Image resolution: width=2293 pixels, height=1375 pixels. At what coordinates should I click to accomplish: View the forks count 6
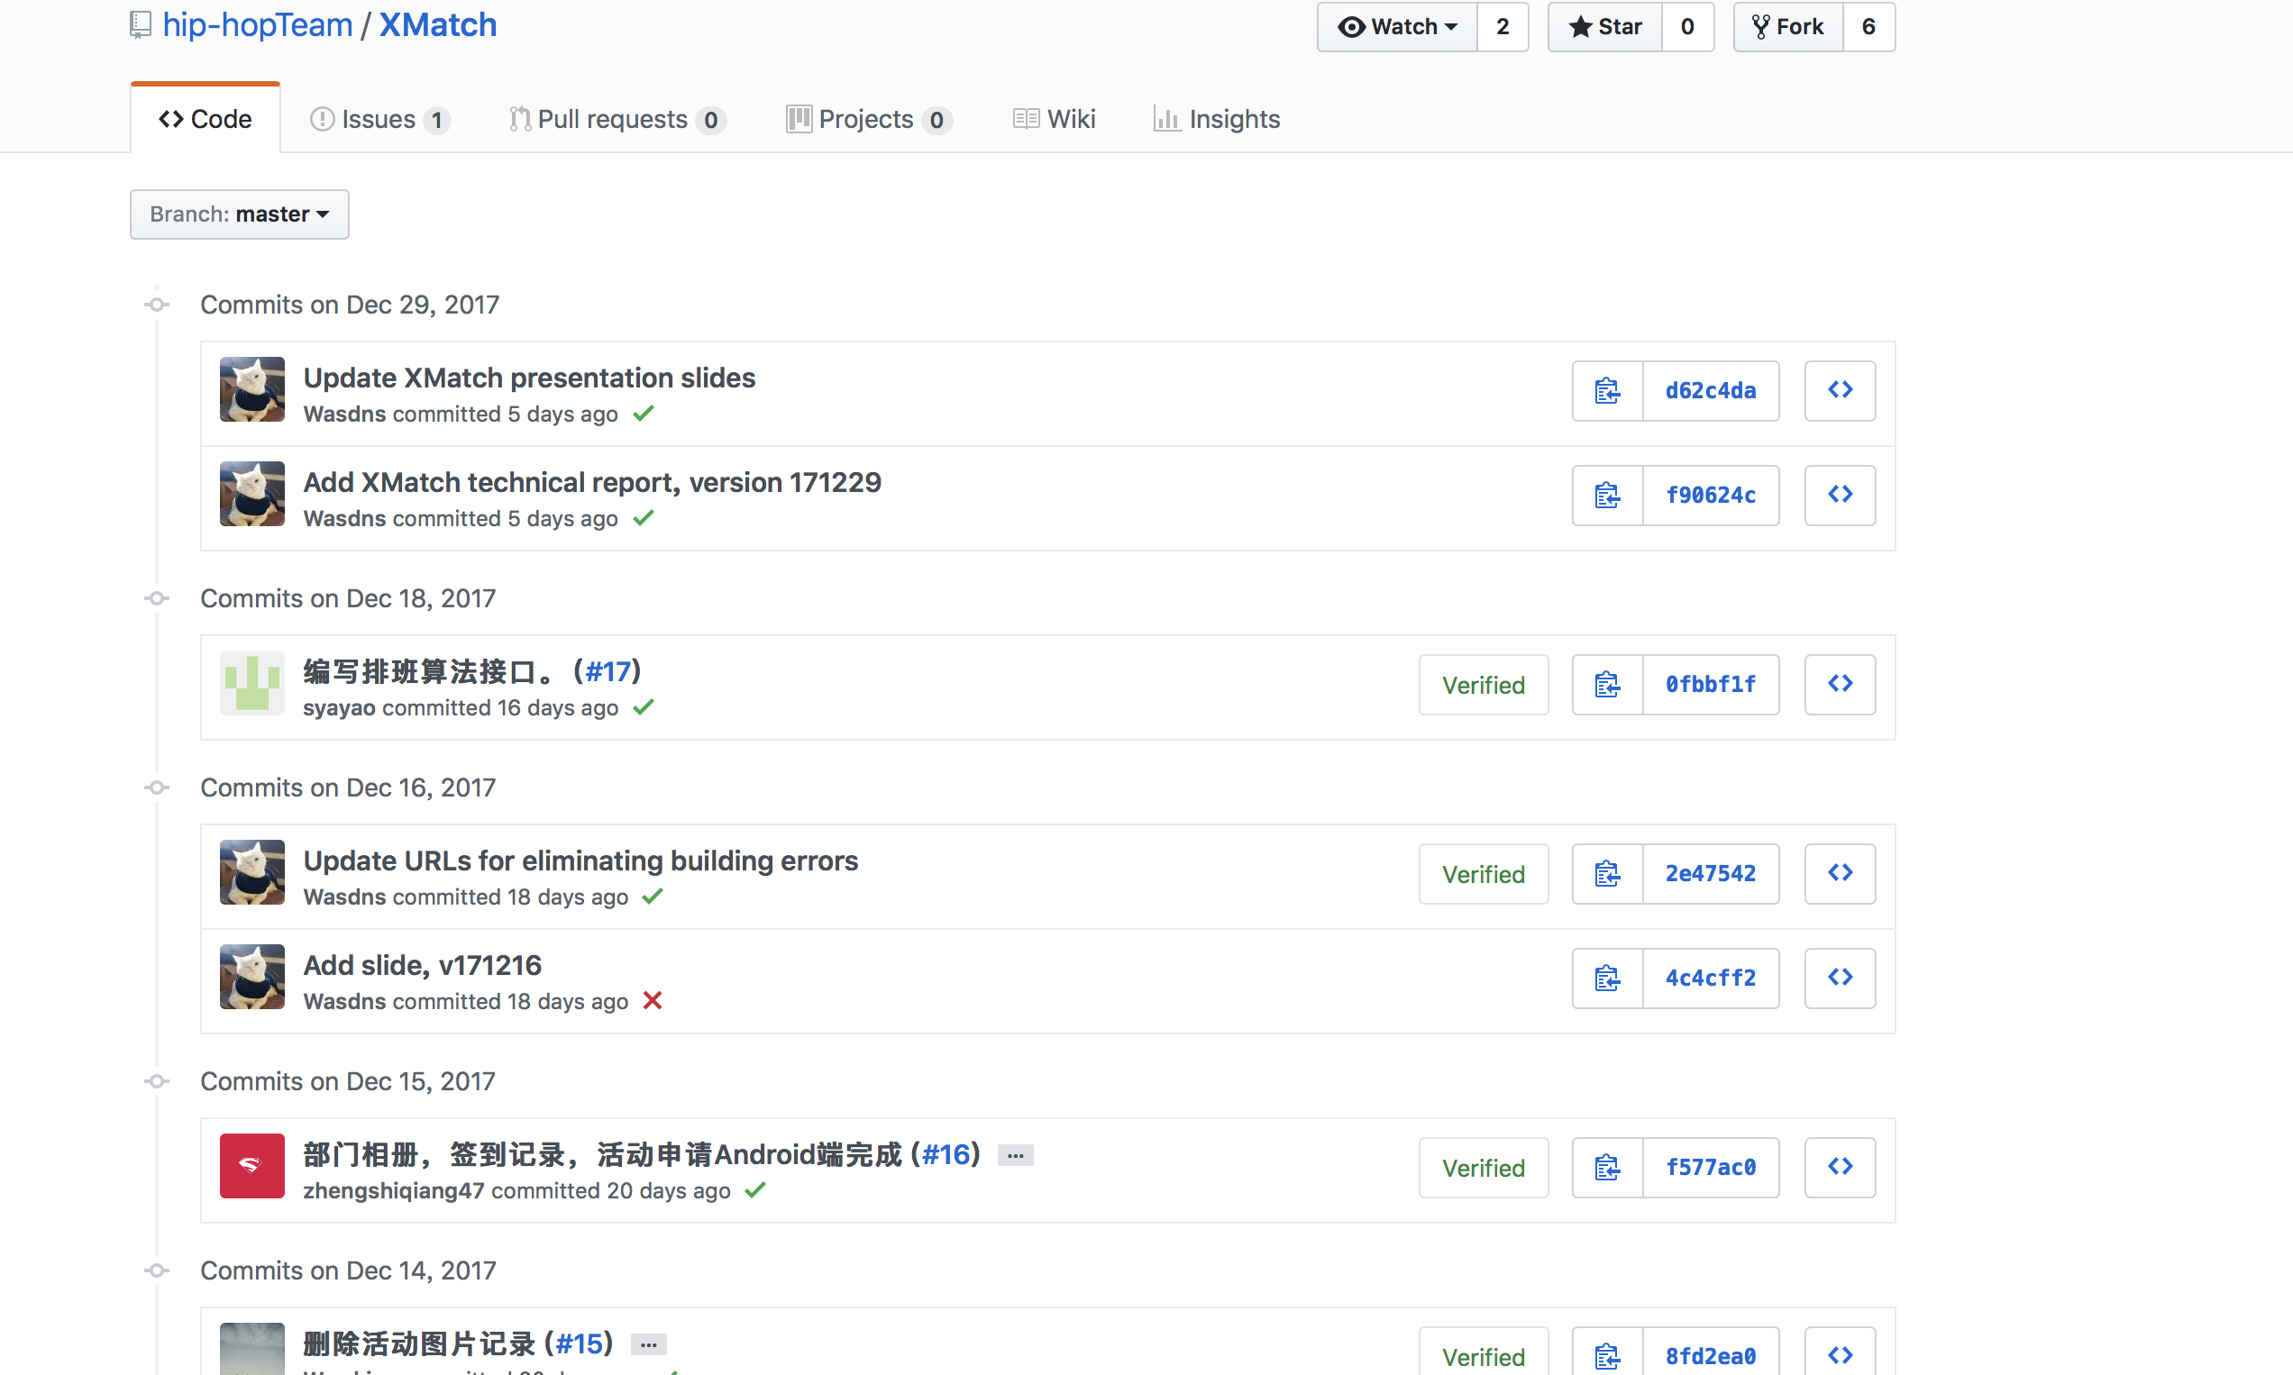click(1869, 27)
